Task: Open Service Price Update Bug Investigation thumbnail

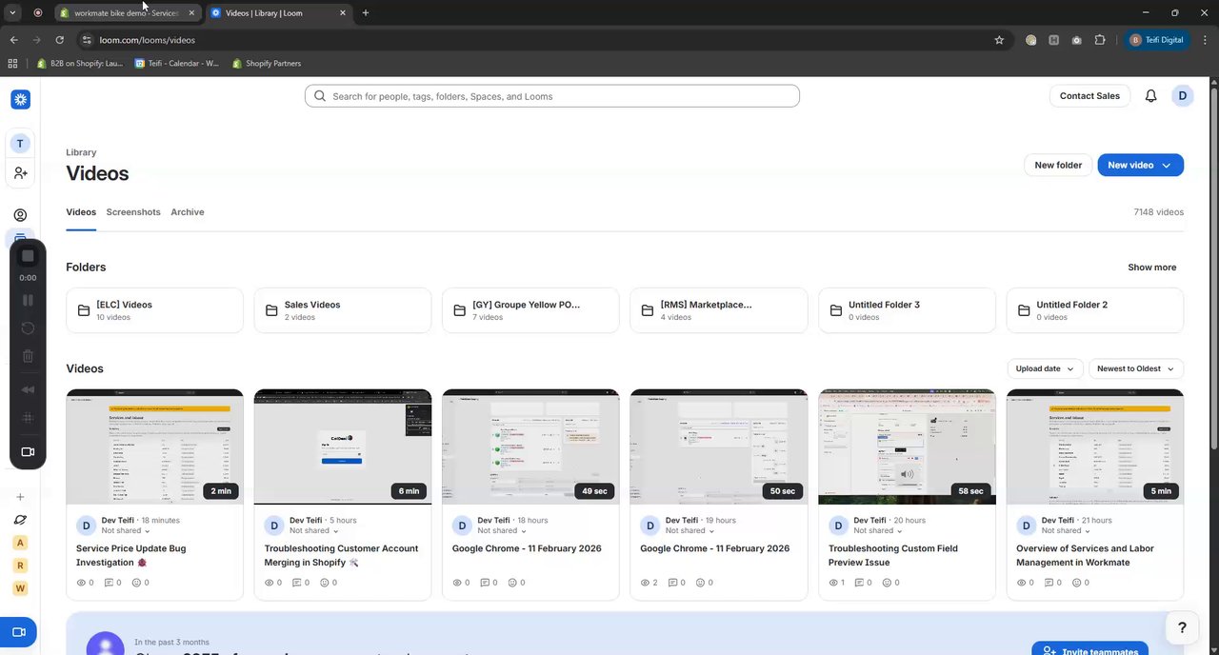Action: pos(154,447)
